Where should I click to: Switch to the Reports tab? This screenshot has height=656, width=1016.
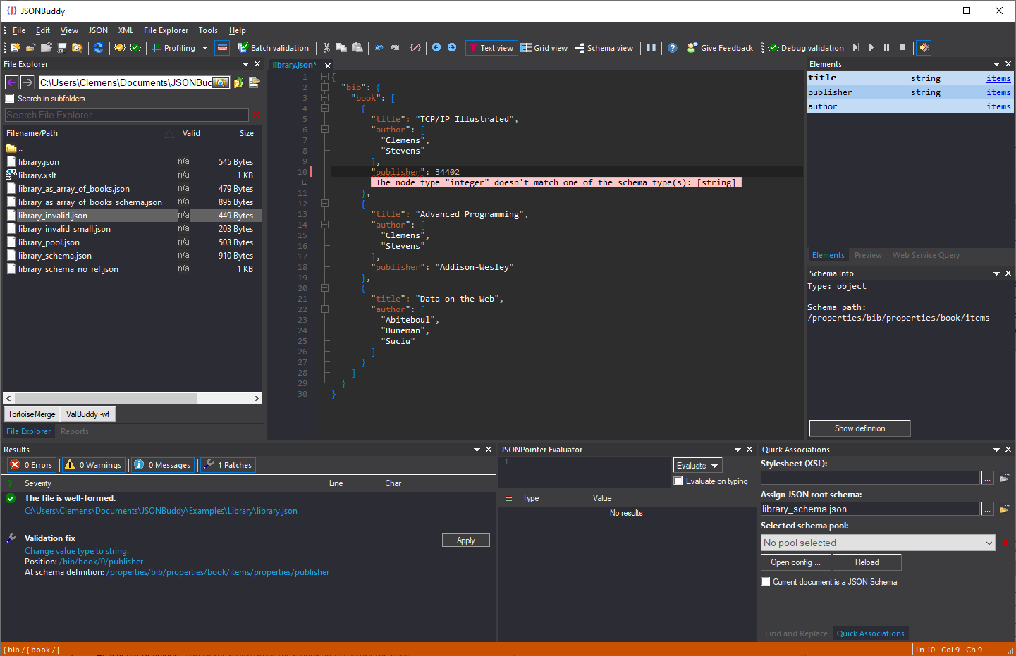point(75,431)
